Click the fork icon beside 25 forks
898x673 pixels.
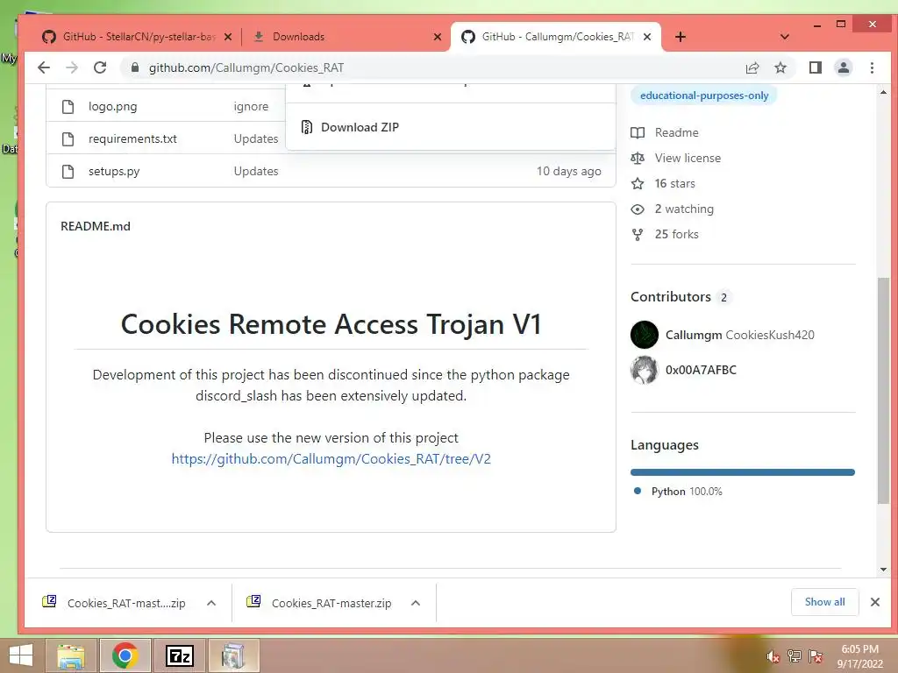tap(638, 235)
